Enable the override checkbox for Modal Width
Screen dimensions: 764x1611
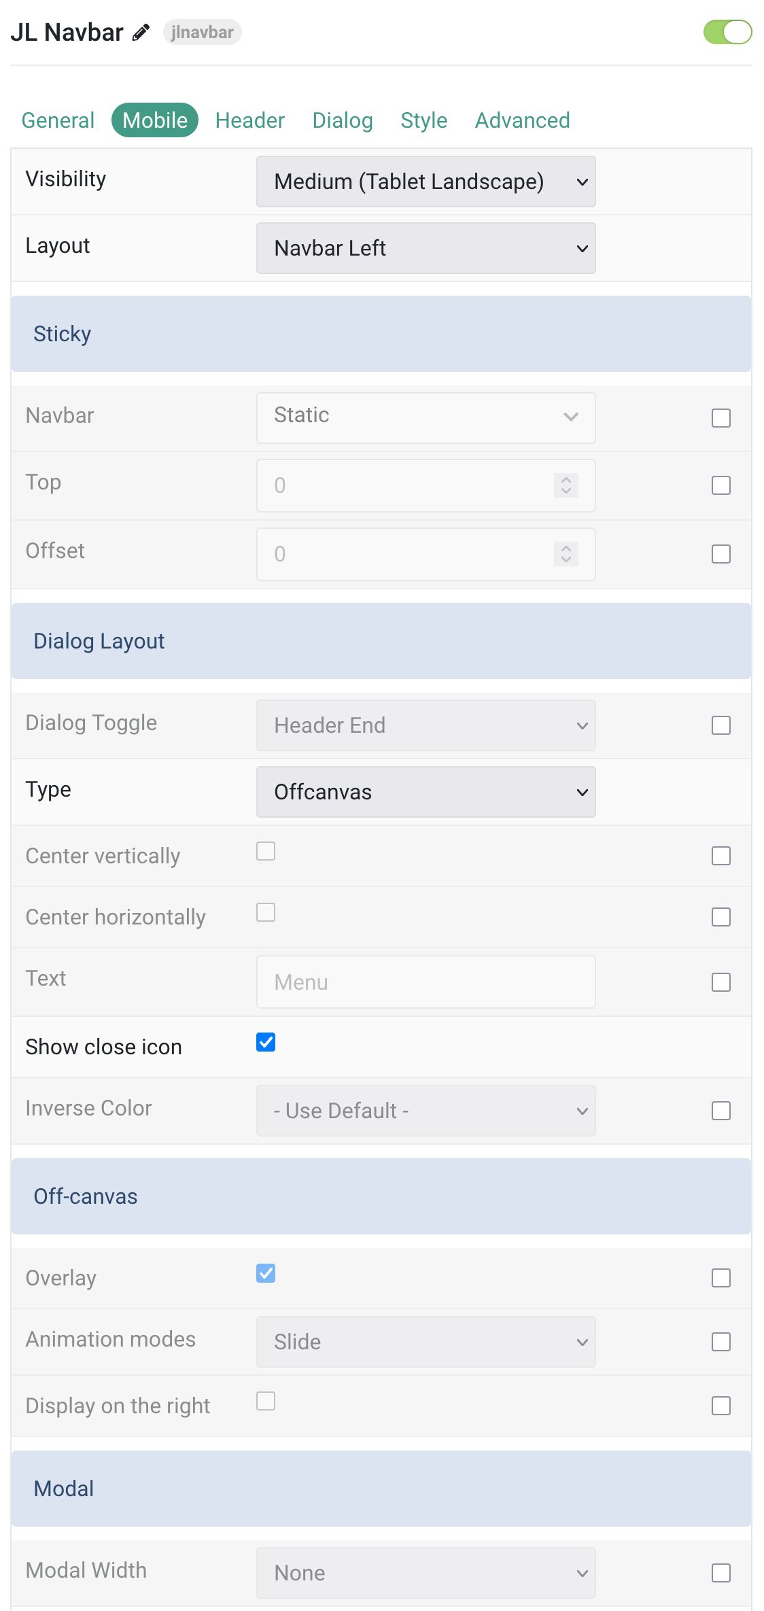pyautogui.click(x=721, y=1573)
